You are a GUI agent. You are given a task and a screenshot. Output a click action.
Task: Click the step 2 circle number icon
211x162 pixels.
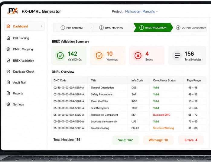(101, 28)
